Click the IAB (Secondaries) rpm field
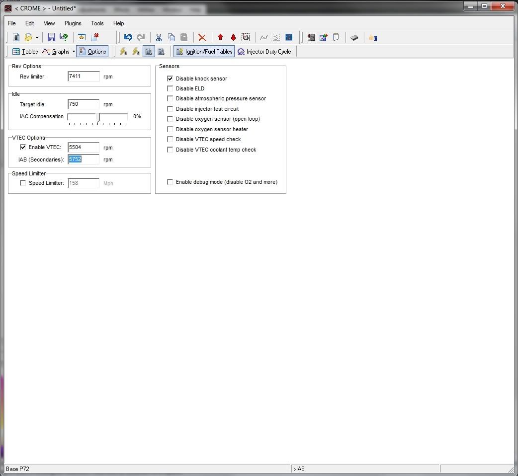Image resolution: width=518 pixels, height=476 pixels. tap(84, 159)
